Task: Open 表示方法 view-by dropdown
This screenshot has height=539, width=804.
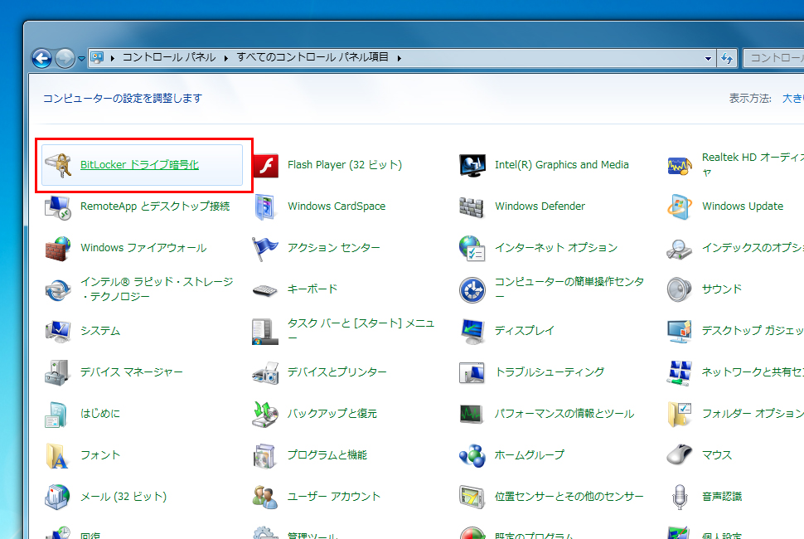Action: pyautogui.click(x=792, y=98)
